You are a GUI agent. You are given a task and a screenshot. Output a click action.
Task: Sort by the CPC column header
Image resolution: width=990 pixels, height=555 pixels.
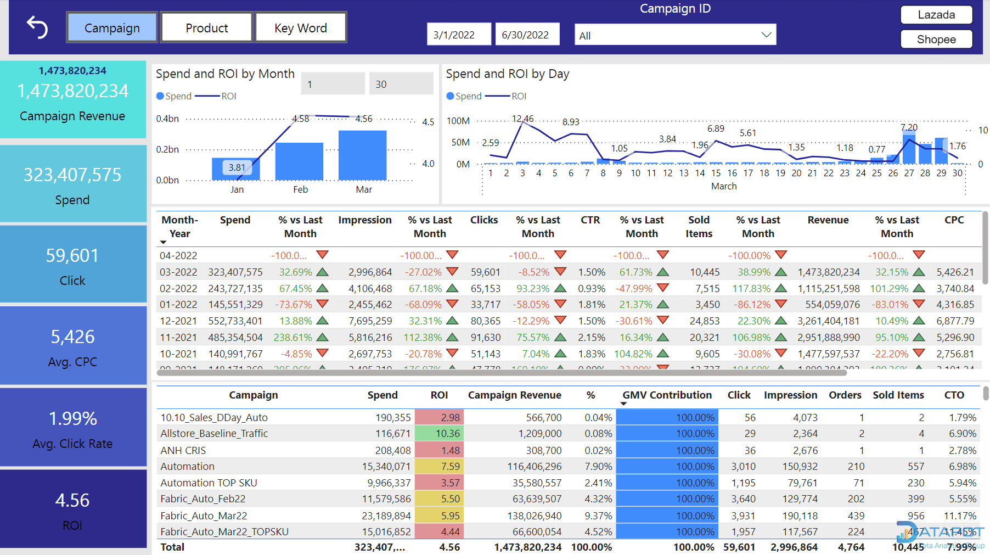[954, 220]
